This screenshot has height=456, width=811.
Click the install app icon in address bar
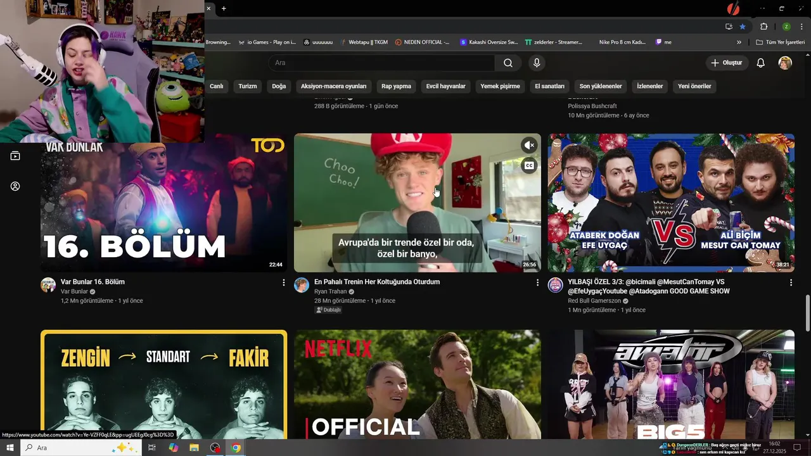(729, 27)
